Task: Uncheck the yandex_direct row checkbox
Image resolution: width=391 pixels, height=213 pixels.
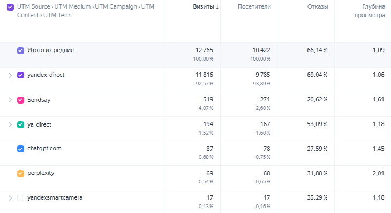Action: [20, 75]
